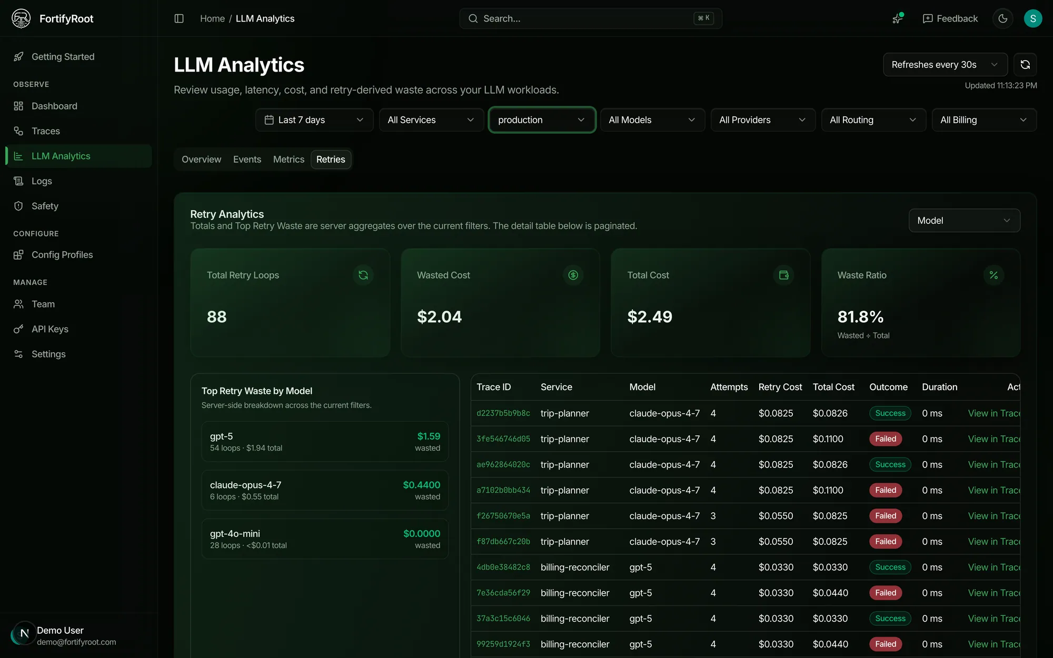Select the Events tab
The image size is (1053, 658).
[x=247, y=159]
